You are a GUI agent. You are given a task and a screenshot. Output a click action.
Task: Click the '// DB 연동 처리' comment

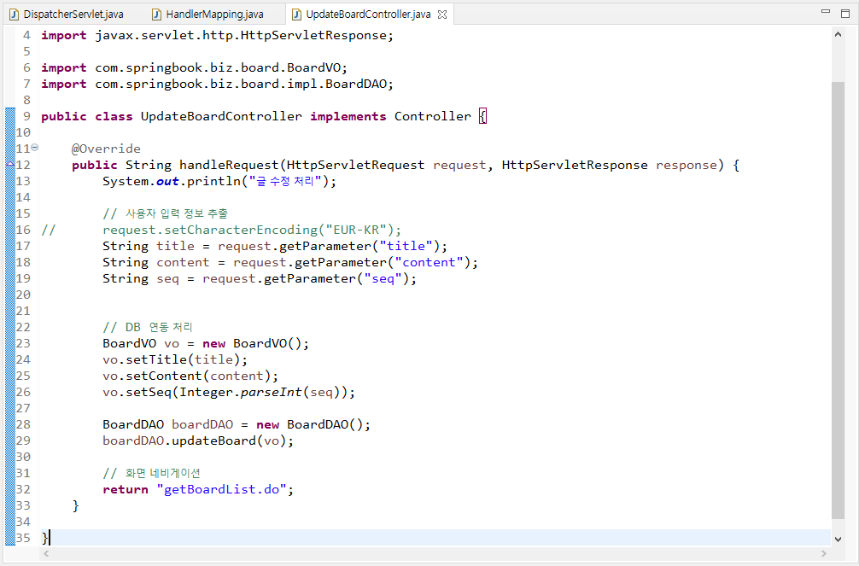point(148,327)
